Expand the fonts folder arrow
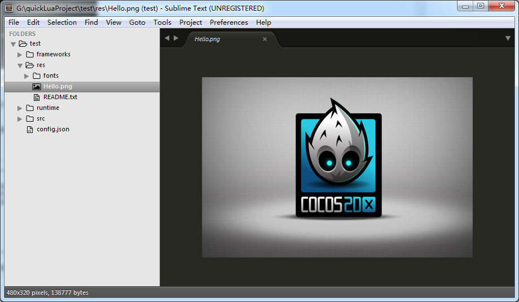 27,76
